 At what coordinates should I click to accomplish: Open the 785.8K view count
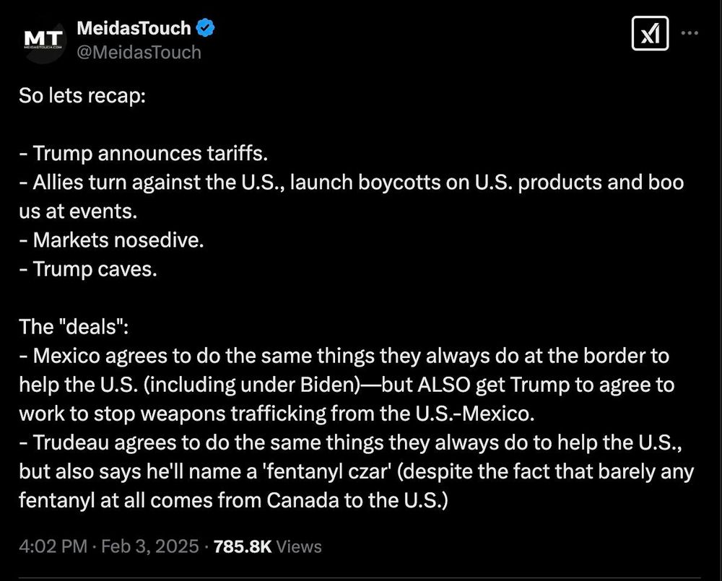click(x=243, y=546)
